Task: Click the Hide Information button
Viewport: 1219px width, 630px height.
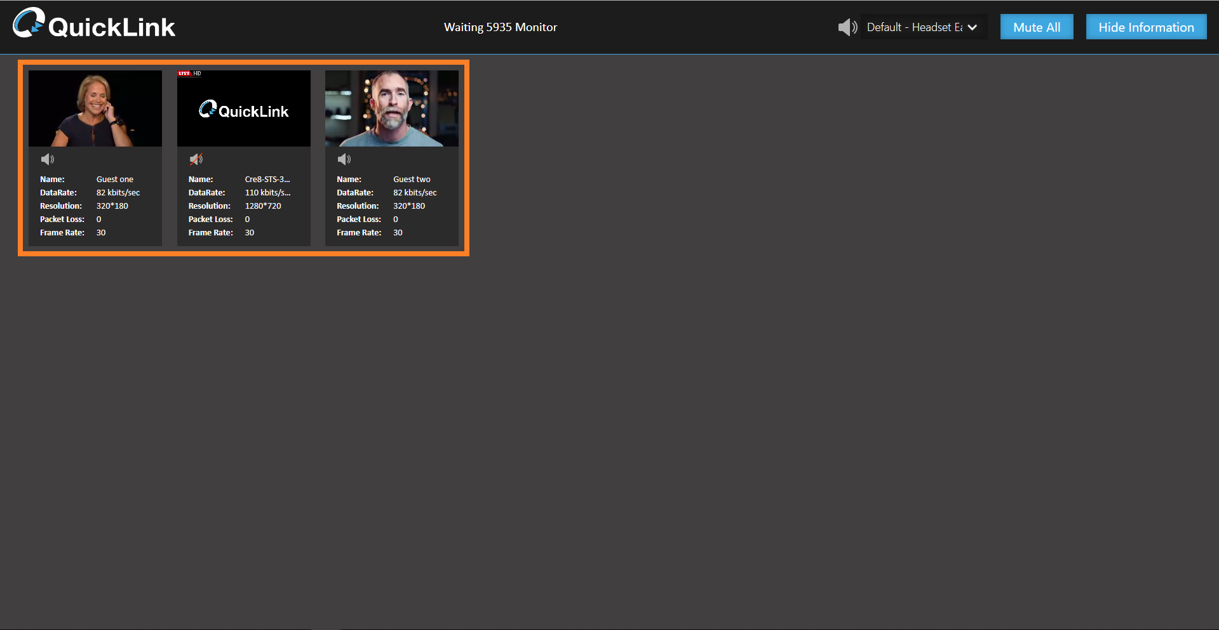Action: click(x=1145, y=27)
